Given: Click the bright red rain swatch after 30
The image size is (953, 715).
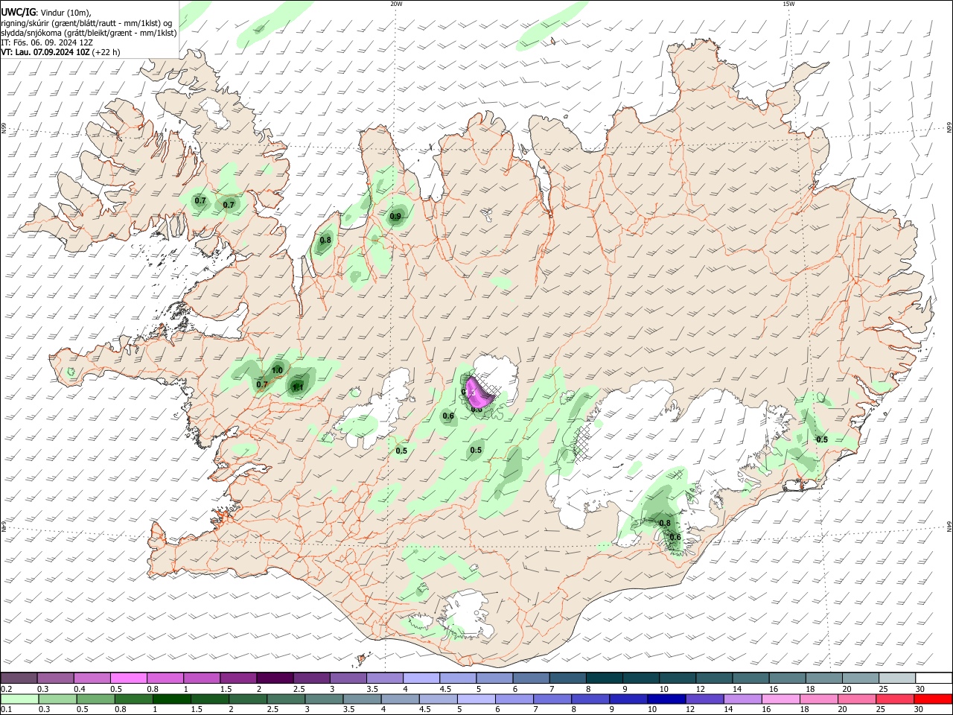Looking at the screenshot, I should click(x=933, y=699).
